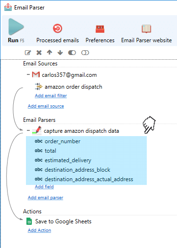Image resolution: width=177 pixels, height=248 pixels.
Task: Click the edit pencil icon in toolbar
Action: tap(28, 53)
